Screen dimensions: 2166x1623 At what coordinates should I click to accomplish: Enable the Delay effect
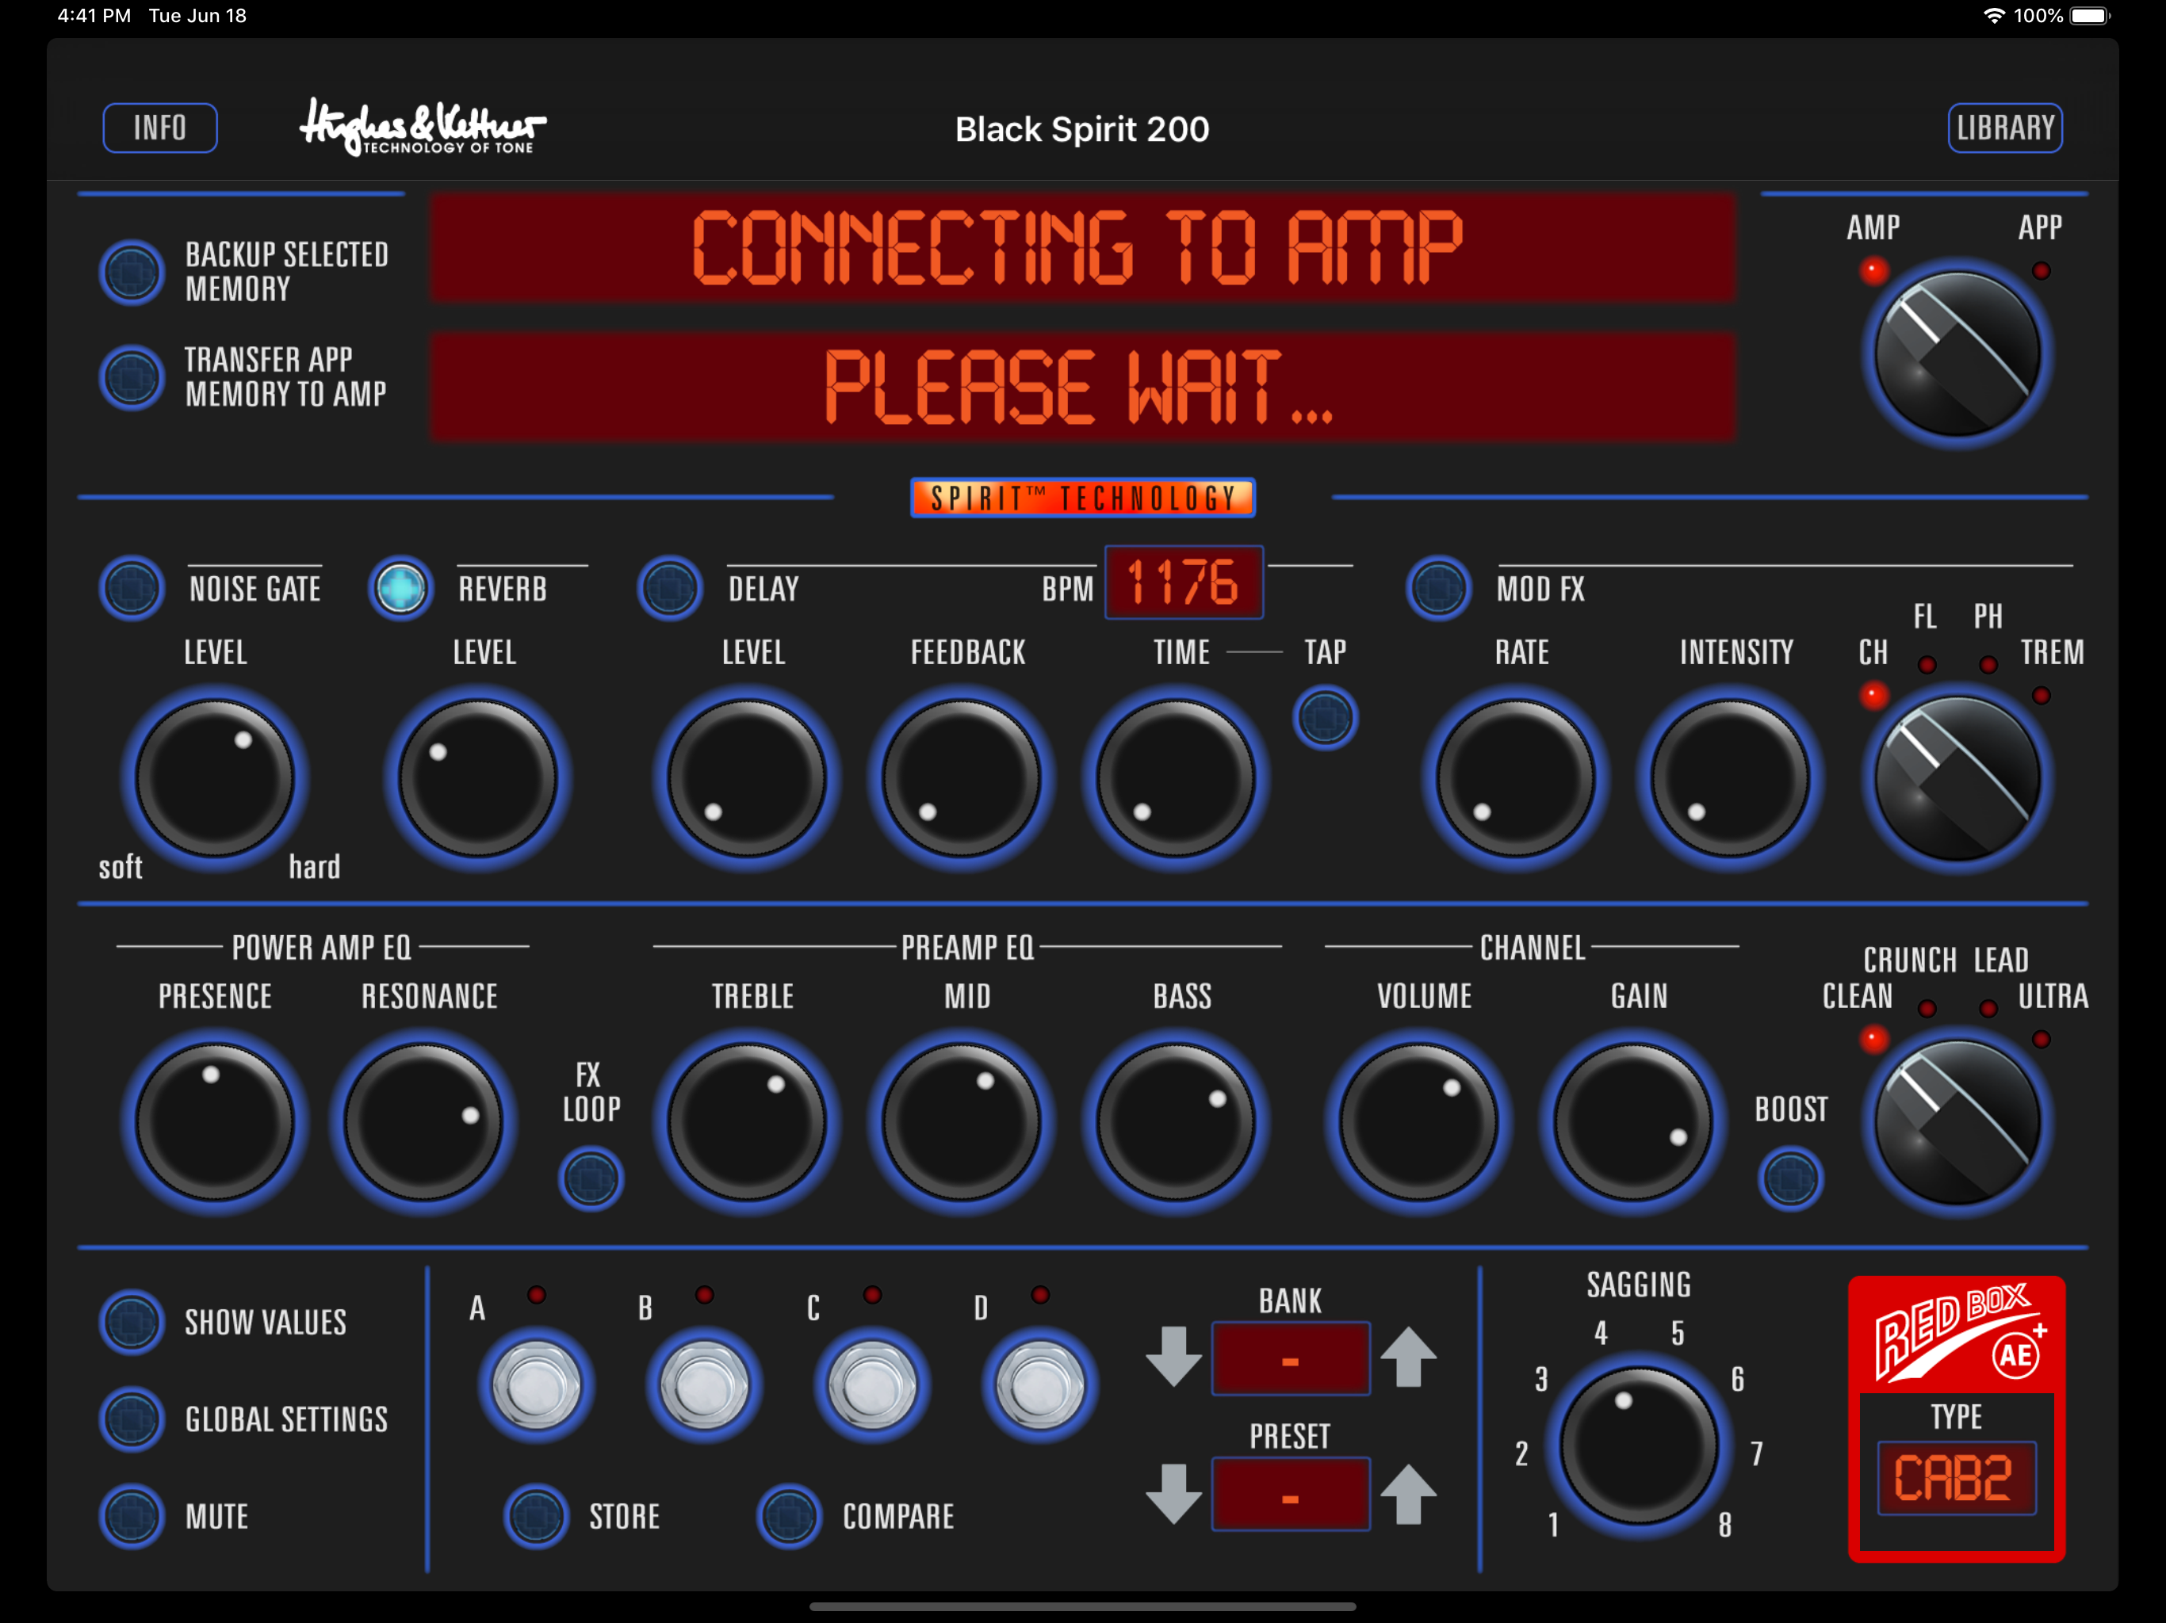point(670,588)
